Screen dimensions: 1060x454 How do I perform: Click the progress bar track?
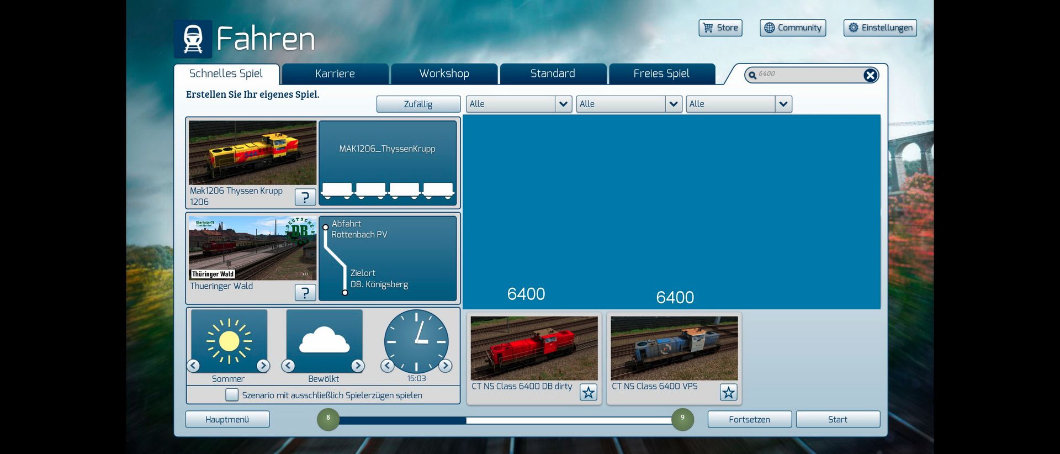505,420
